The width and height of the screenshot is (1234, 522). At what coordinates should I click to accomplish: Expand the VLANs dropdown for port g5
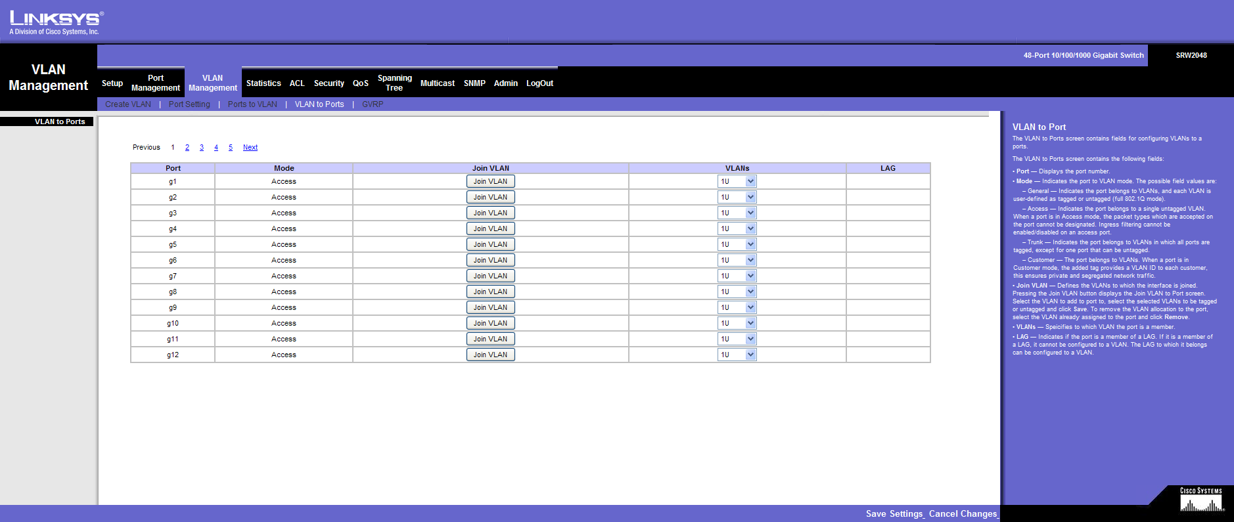point(737,244)
